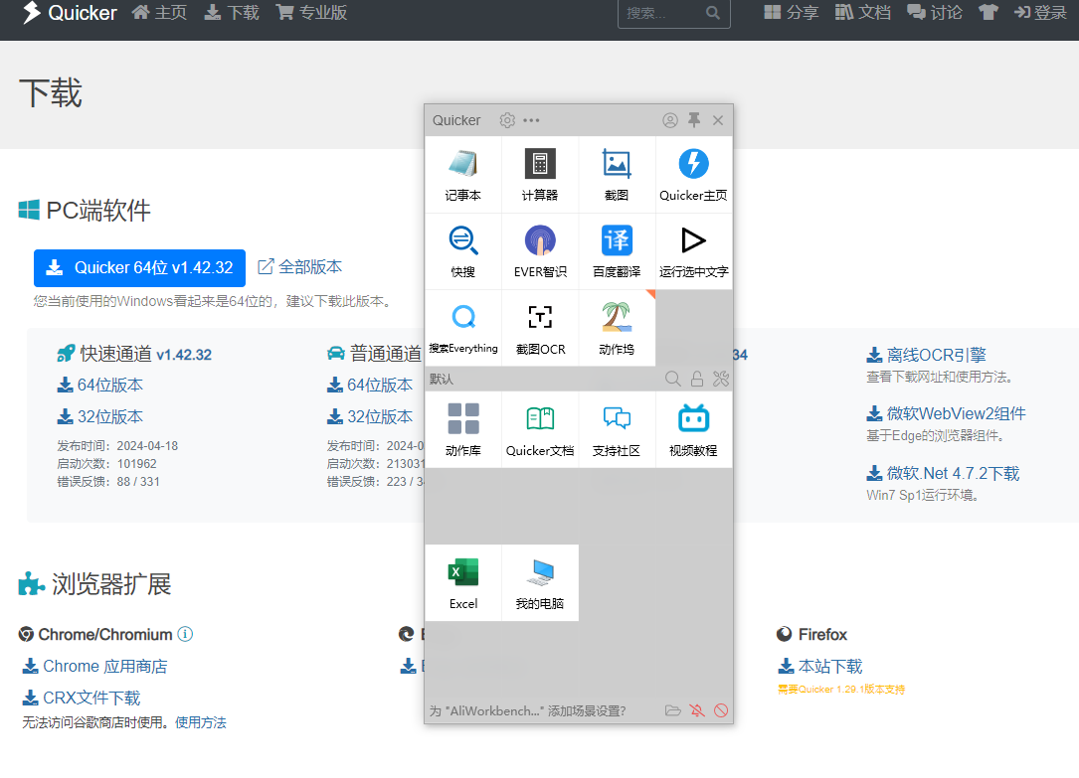
Task: Click the AliWorkbench 添加场景设置 prompt
Action: click(528, 710)
